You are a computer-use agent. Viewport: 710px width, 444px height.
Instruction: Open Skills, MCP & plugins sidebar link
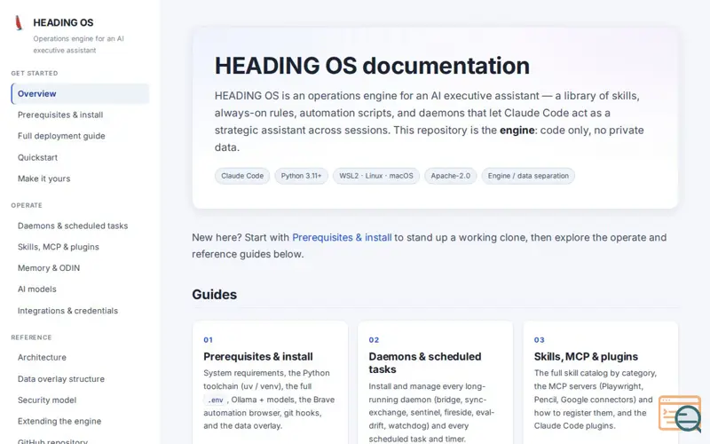(x=58, y=247)
